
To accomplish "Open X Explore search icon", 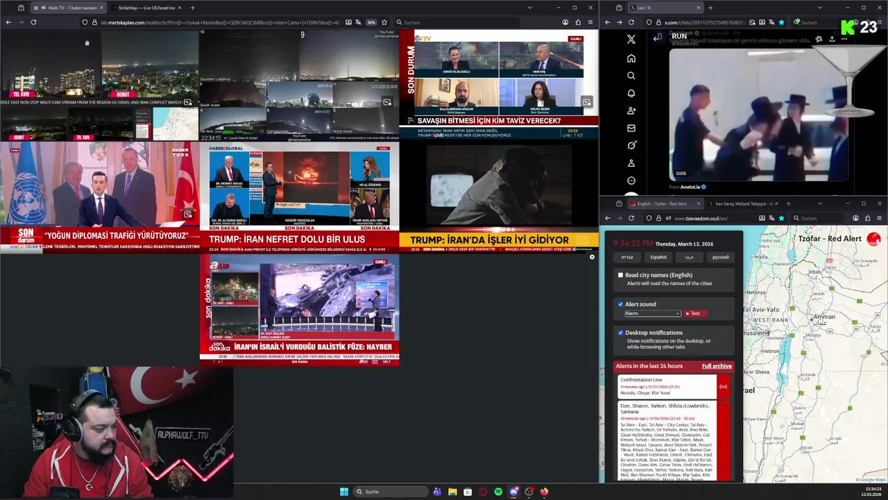I will (631, 76).
